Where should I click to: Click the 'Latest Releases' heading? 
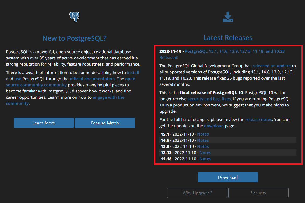[x=228, y=38]
